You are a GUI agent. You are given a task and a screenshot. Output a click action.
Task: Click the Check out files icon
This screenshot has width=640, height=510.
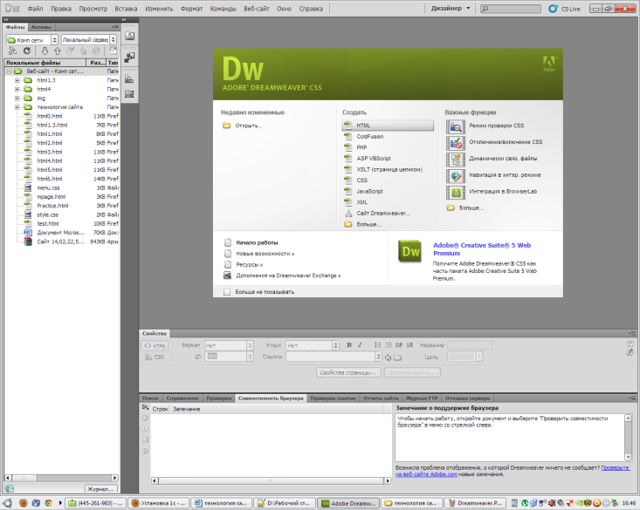pos(70,51)
